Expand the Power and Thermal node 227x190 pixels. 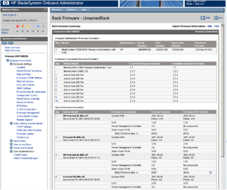pos(11,148)
